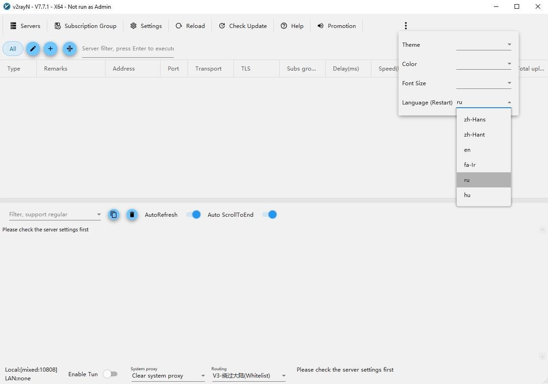Open the log filter dropdown
Viewport: 548px width, 384px height.
55,214
